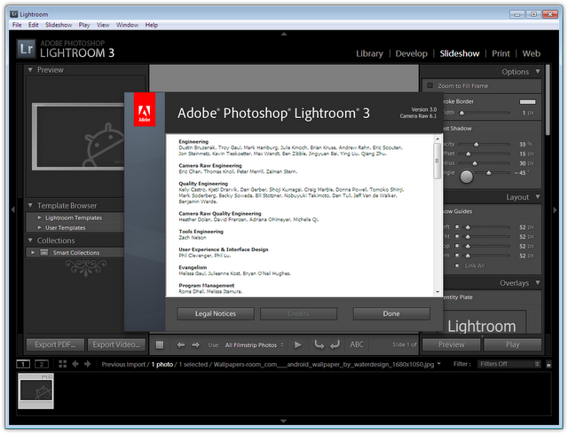Collapse the Layout panel triangle
The height and width of the screenshot is (434, 568).
click(x=538, y=197)
